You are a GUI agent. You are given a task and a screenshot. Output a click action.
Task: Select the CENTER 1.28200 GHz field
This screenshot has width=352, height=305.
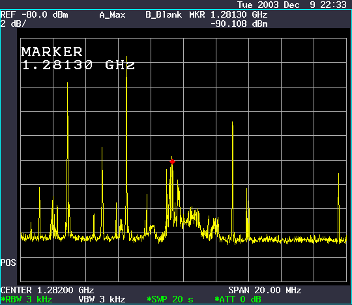click(x=47, y=290)
